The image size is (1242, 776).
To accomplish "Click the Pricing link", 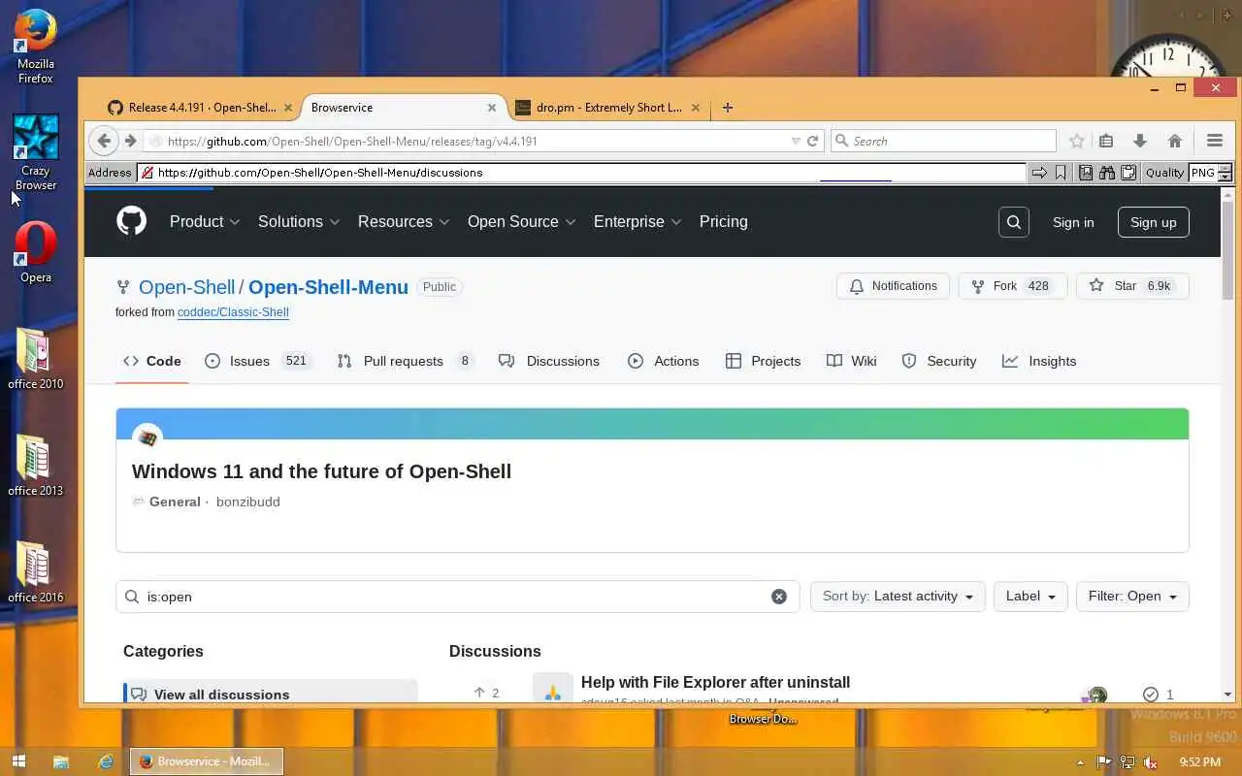I will (723, 221).
